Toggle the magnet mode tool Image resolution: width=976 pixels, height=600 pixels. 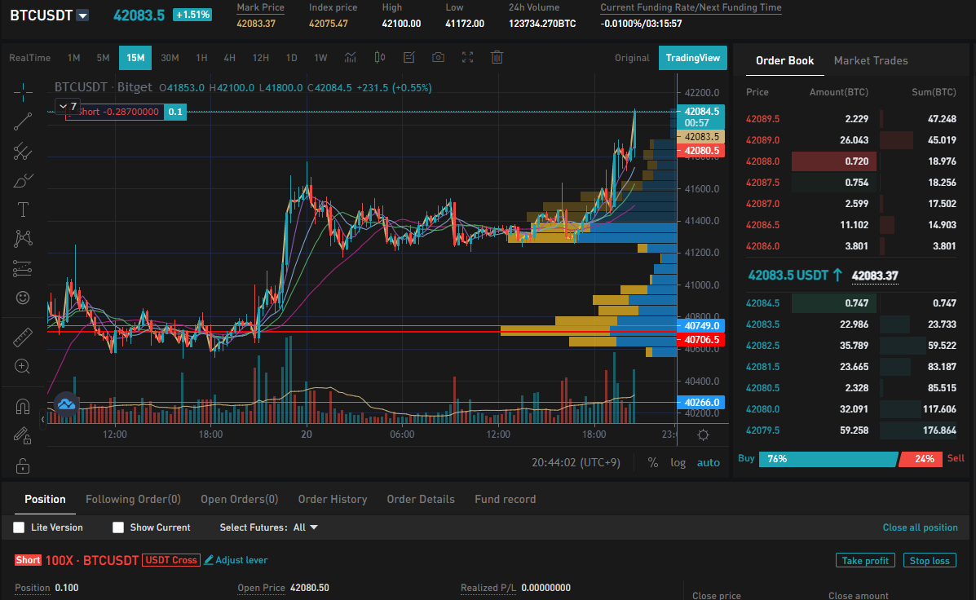pyautogui.click(x=23, y=407)
